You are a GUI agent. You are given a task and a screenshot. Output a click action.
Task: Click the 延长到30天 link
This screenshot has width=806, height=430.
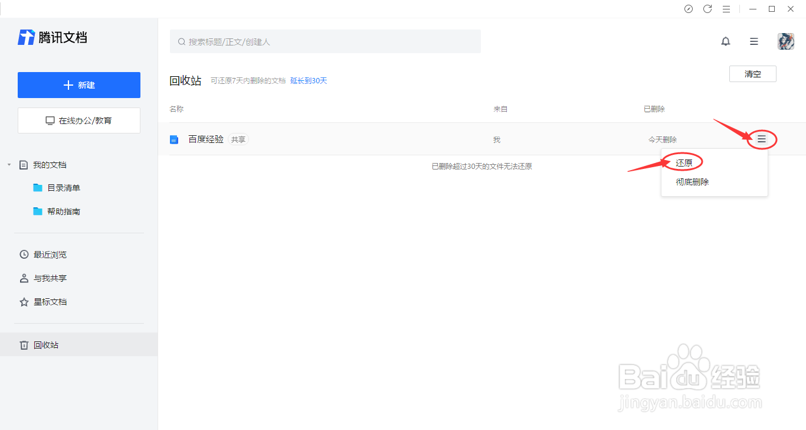coord(309,80)
